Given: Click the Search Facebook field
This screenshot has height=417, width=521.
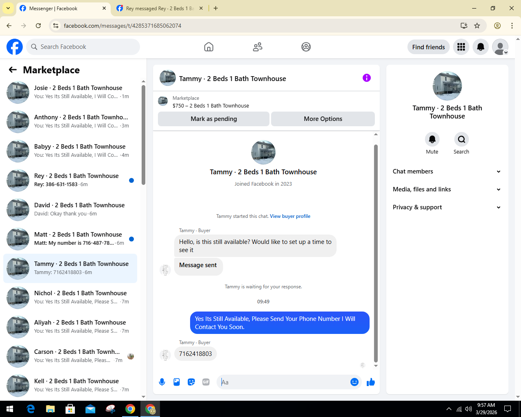Looking at the screenshot, I should 83,47.
